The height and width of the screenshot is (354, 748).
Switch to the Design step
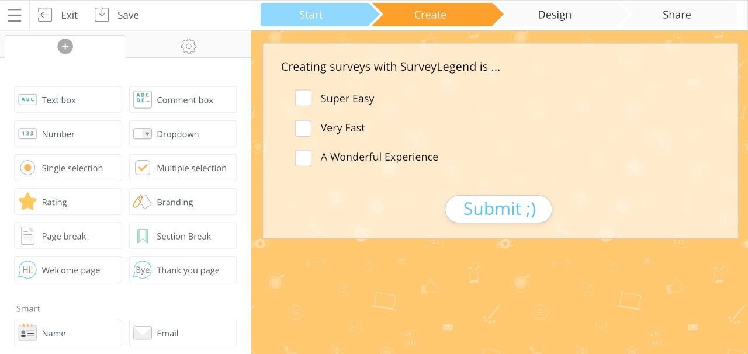(554, 15)
